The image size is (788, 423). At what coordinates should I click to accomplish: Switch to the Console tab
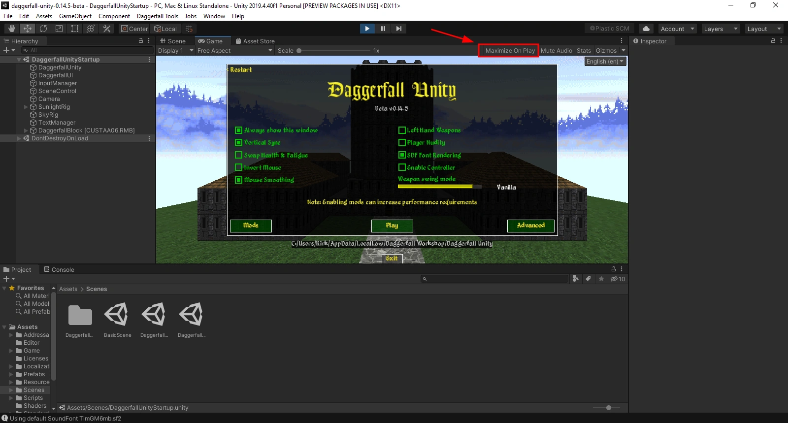pos(59,269)
